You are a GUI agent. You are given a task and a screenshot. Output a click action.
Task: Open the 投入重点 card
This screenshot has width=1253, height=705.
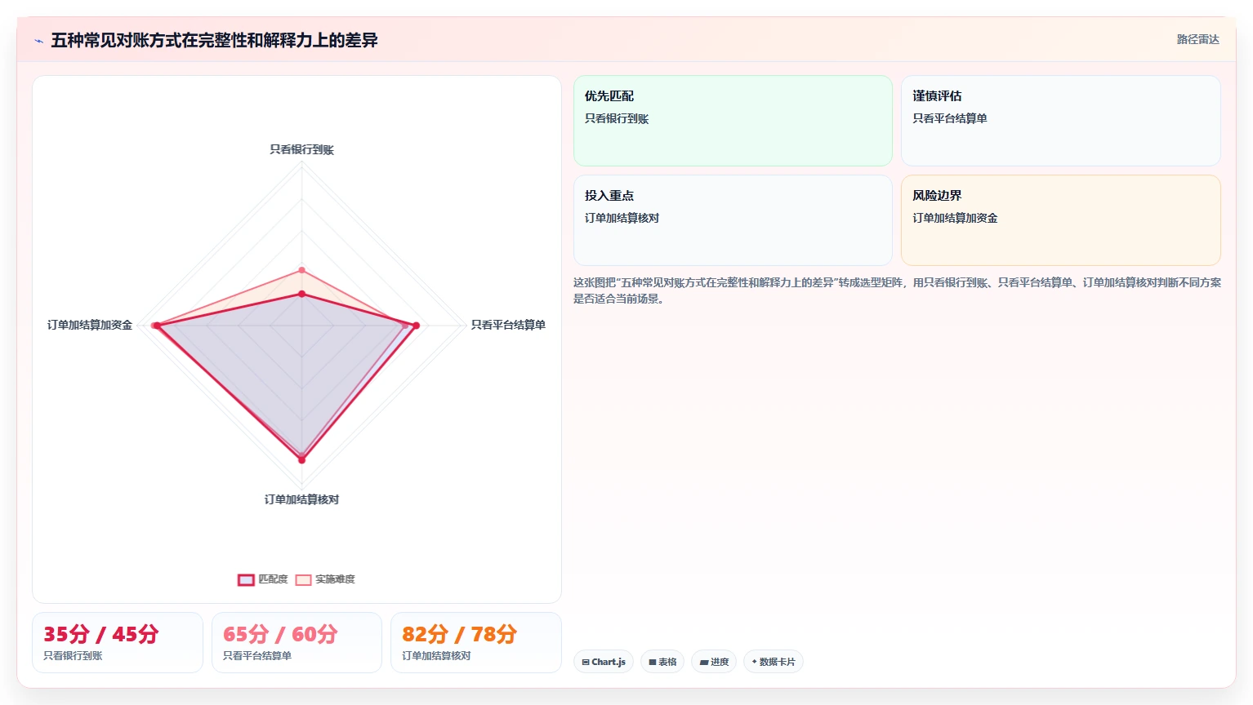tap(733, 220)
